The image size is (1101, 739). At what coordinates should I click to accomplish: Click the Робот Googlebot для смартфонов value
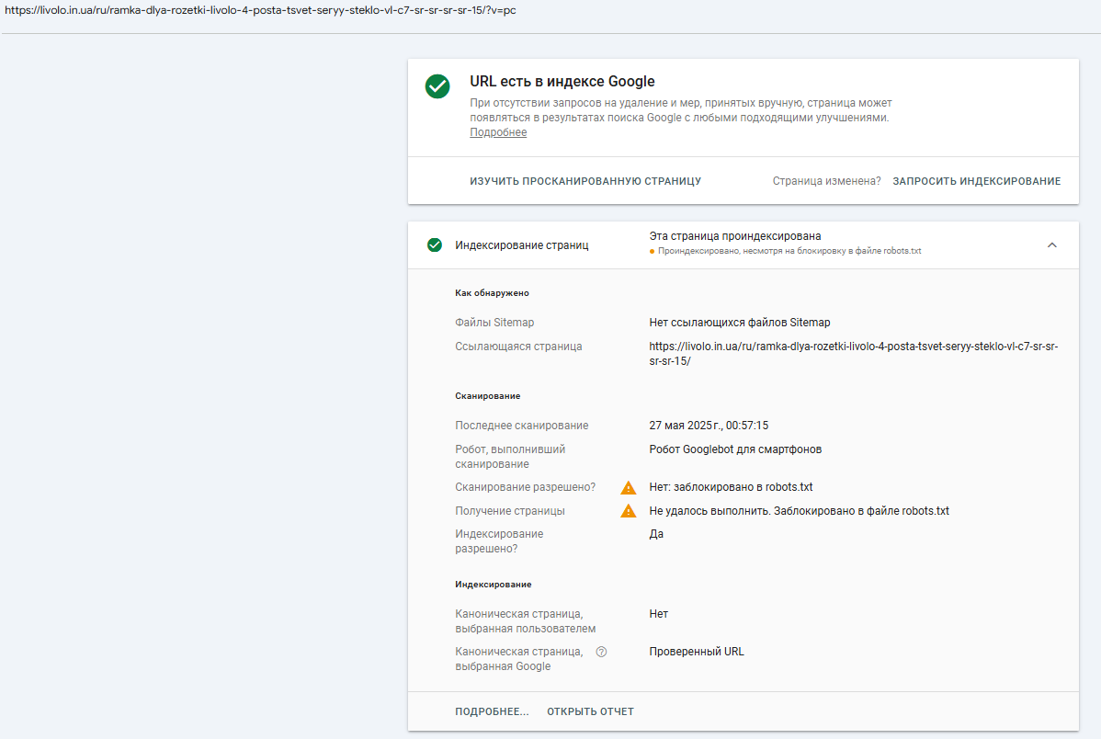(735, 449)
